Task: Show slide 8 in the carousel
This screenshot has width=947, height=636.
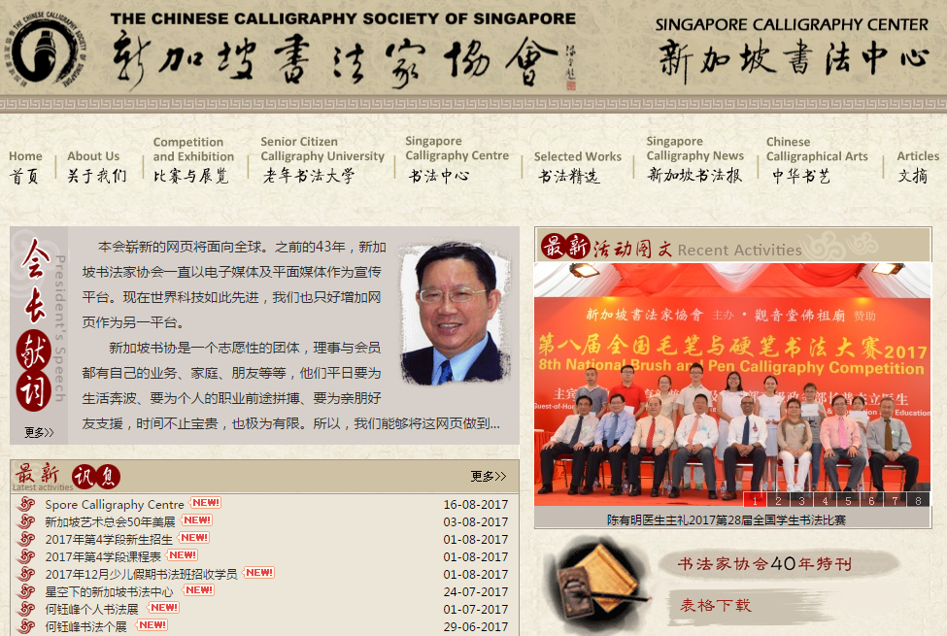Action: pyautogui.click(x=918, y=500)
